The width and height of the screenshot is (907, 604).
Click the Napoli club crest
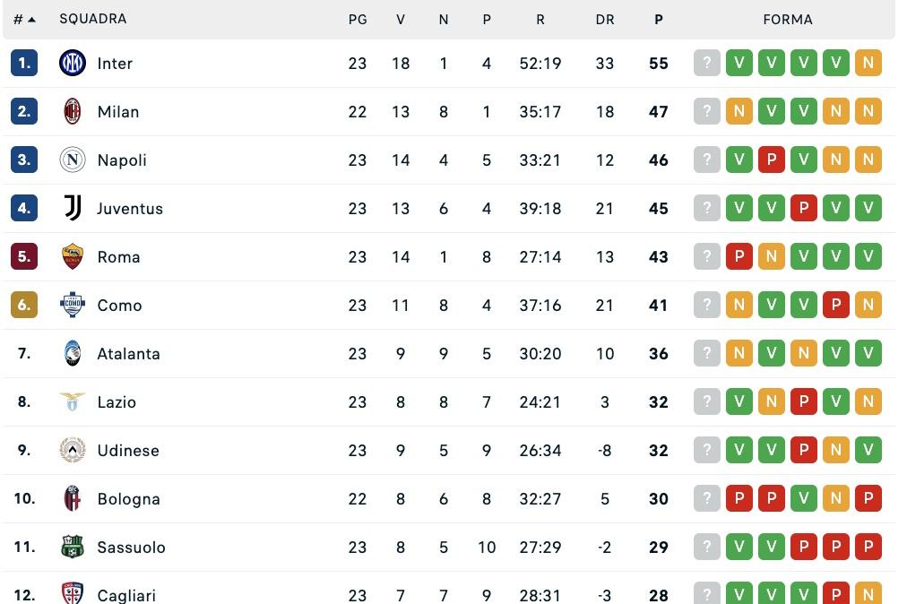tap(73, 160)
